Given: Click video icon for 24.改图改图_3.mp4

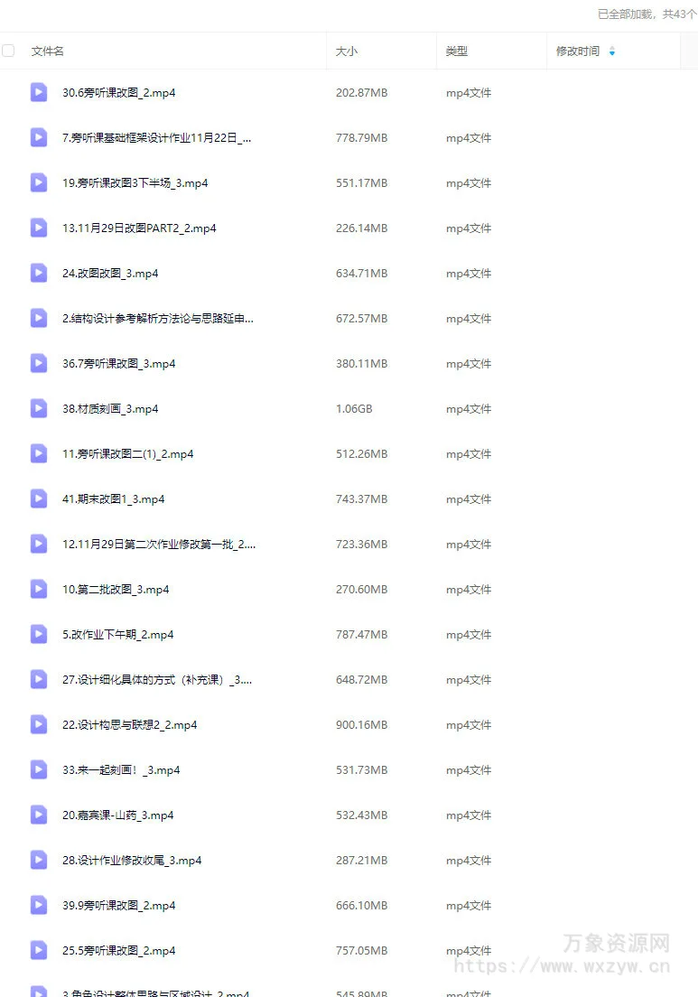Looking at the screenshot, I should (39, 273).
